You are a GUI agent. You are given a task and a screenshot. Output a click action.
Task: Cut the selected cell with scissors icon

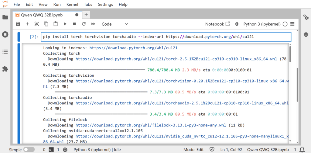pos(37,24)
